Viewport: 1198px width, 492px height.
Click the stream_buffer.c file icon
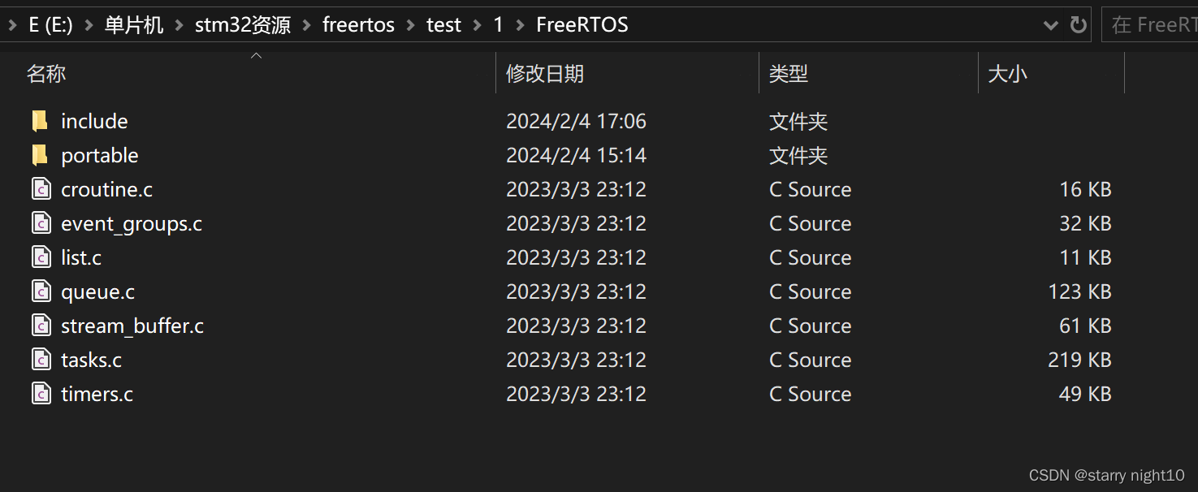click(41, 326)
